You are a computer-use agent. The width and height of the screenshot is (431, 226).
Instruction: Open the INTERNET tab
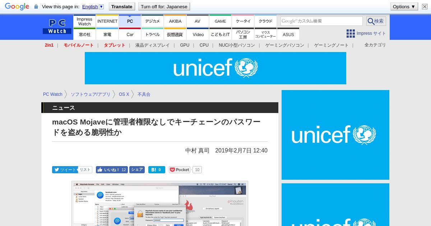pos(107,21)
